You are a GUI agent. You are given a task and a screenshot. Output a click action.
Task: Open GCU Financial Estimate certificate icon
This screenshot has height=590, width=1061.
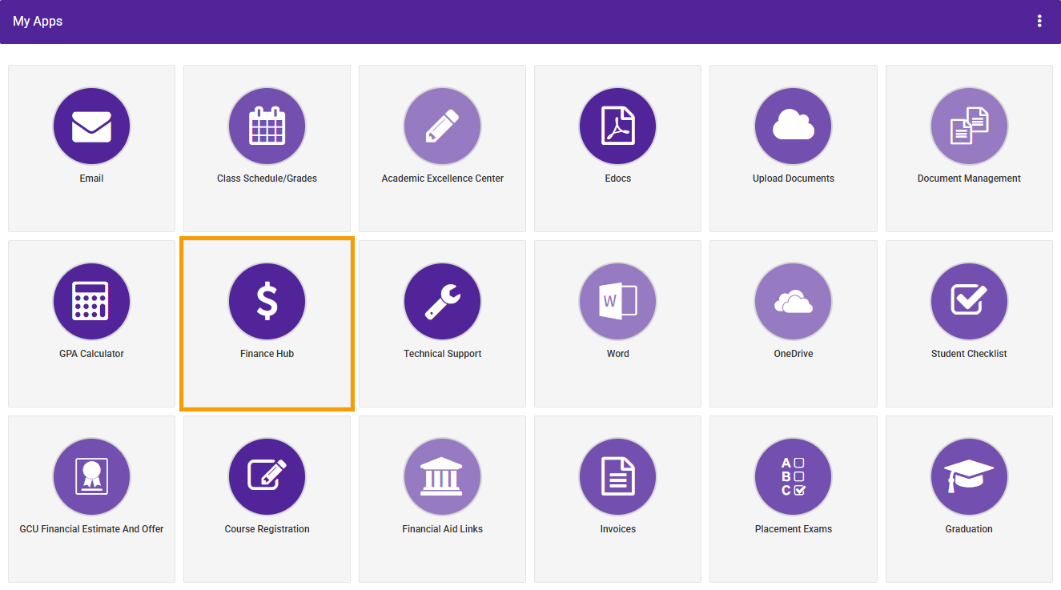coord(91,477)
